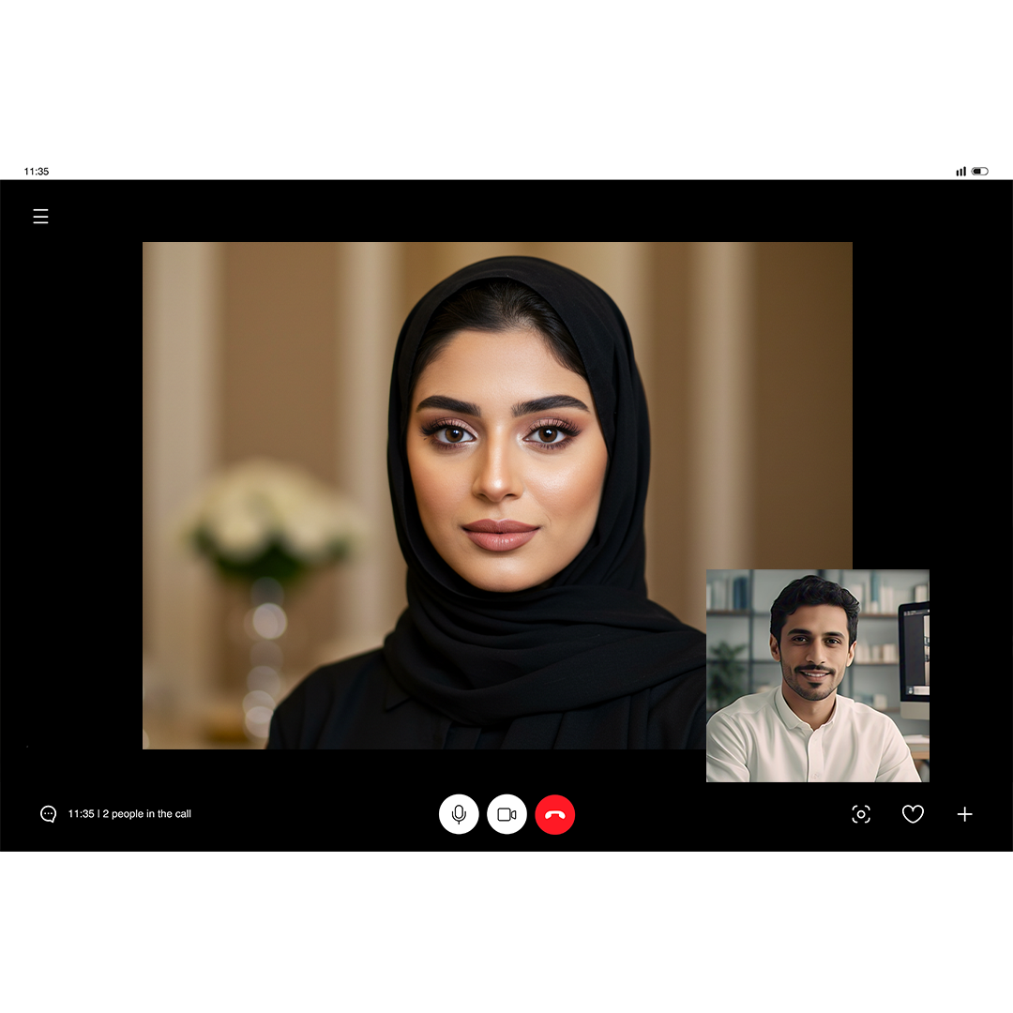Turn off the video camera
This screenshot has height=1013, width=1013.
click(506, 814)
